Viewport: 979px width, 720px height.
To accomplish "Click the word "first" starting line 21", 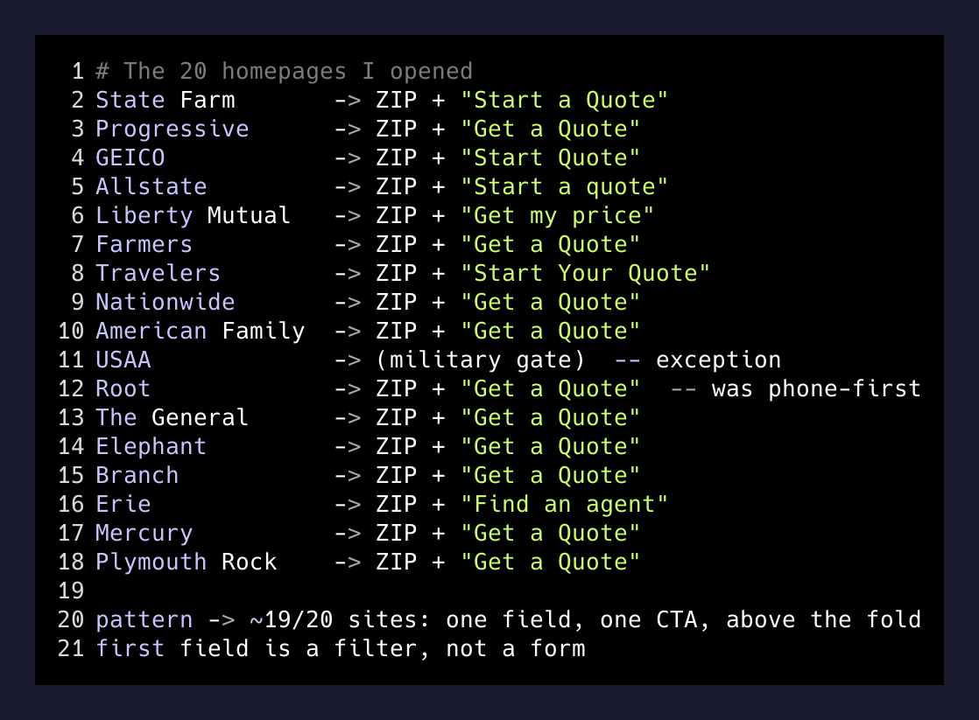I will [130, 648].
